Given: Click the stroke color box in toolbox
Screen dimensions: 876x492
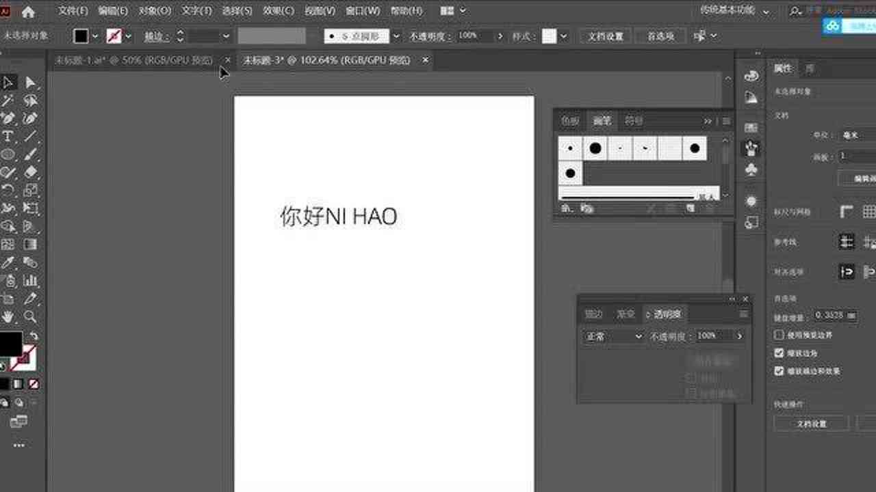Looking at the screenshot, I should click(x=25, y=358).
